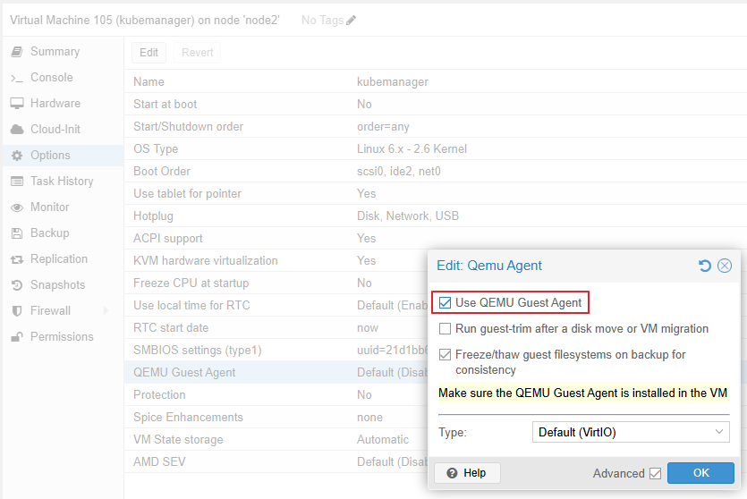Toggle Freeze/thaw guest filesystems on backup checkbox

tap(445, 355)
